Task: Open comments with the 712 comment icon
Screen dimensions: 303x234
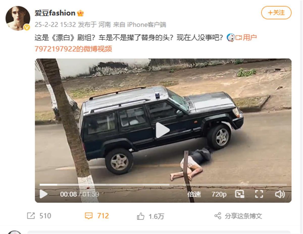Action: [89, 216]
